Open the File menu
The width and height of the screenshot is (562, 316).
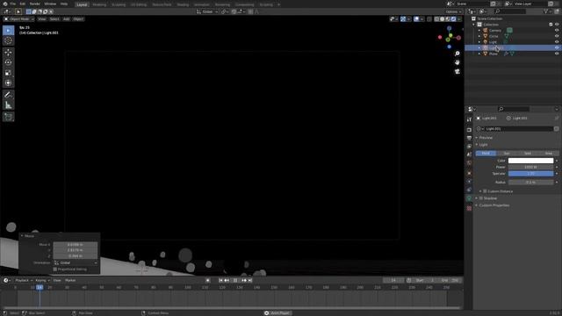tap(13, 4)
